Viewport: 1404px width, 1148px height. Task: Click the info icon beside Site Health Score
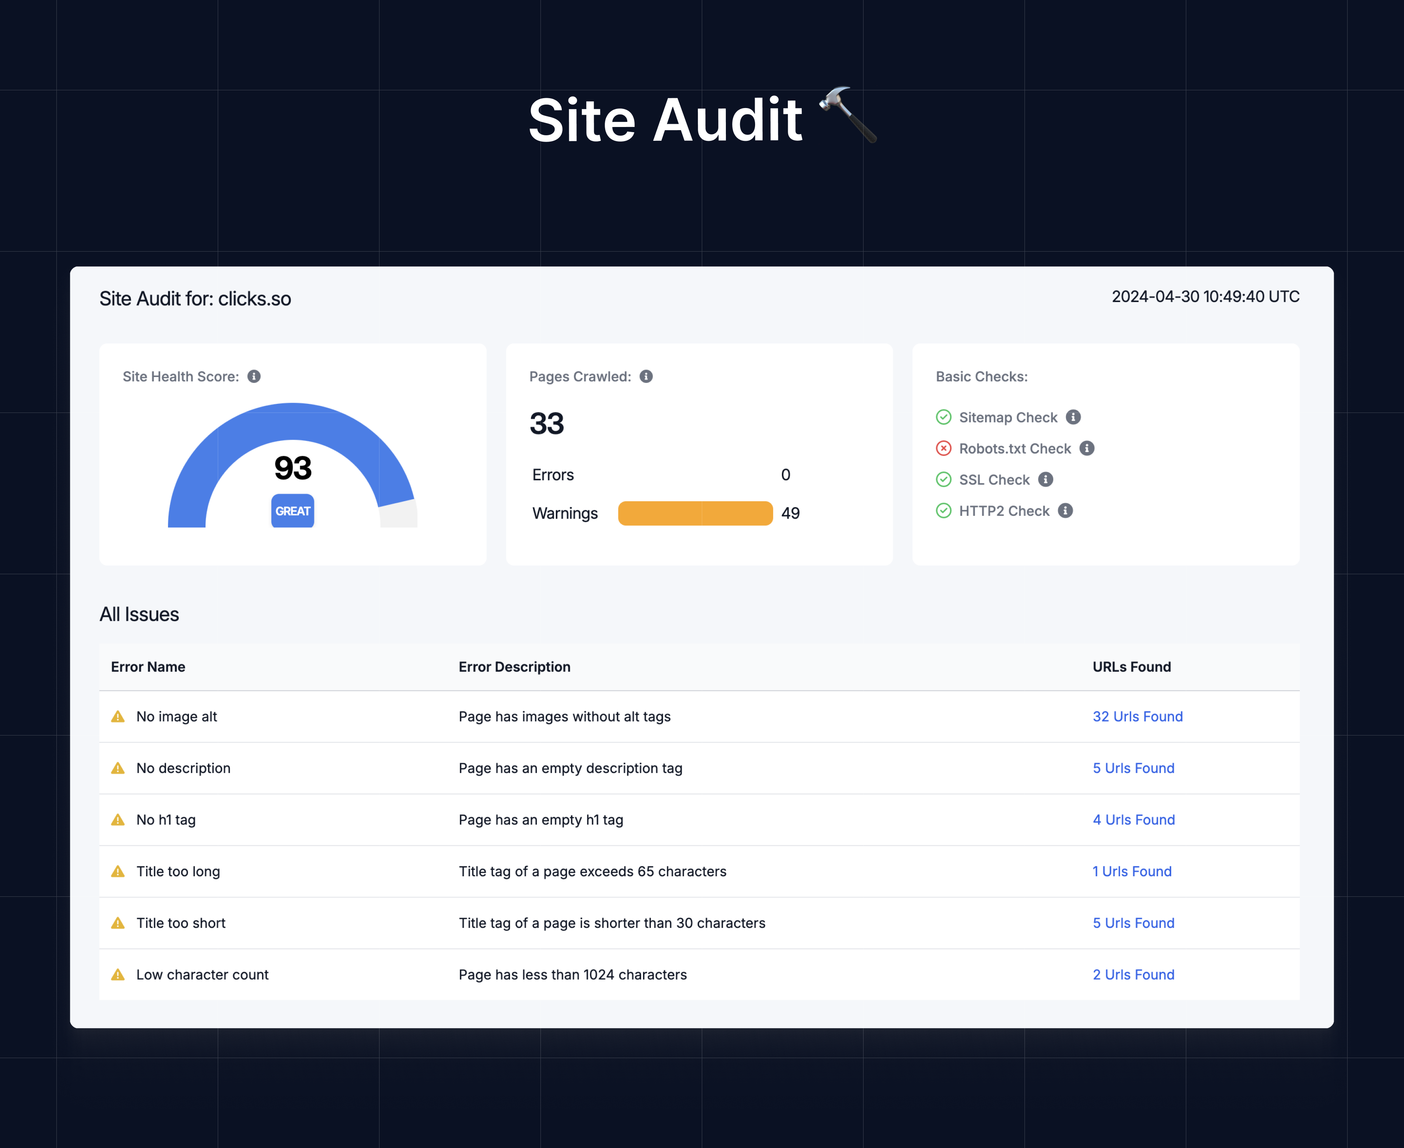tap(254, 376)
